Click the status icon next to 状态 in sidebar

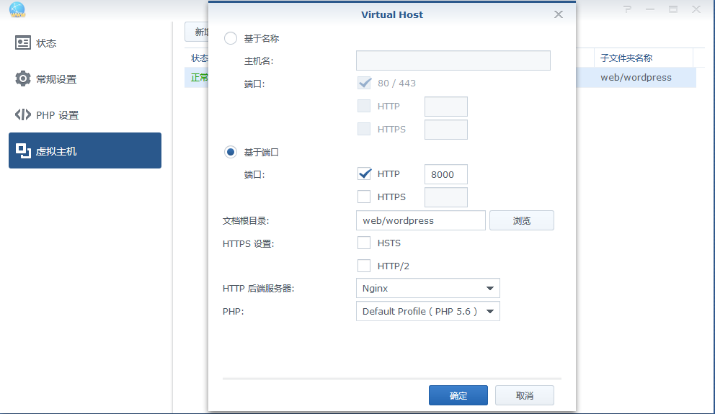(23, 42)
